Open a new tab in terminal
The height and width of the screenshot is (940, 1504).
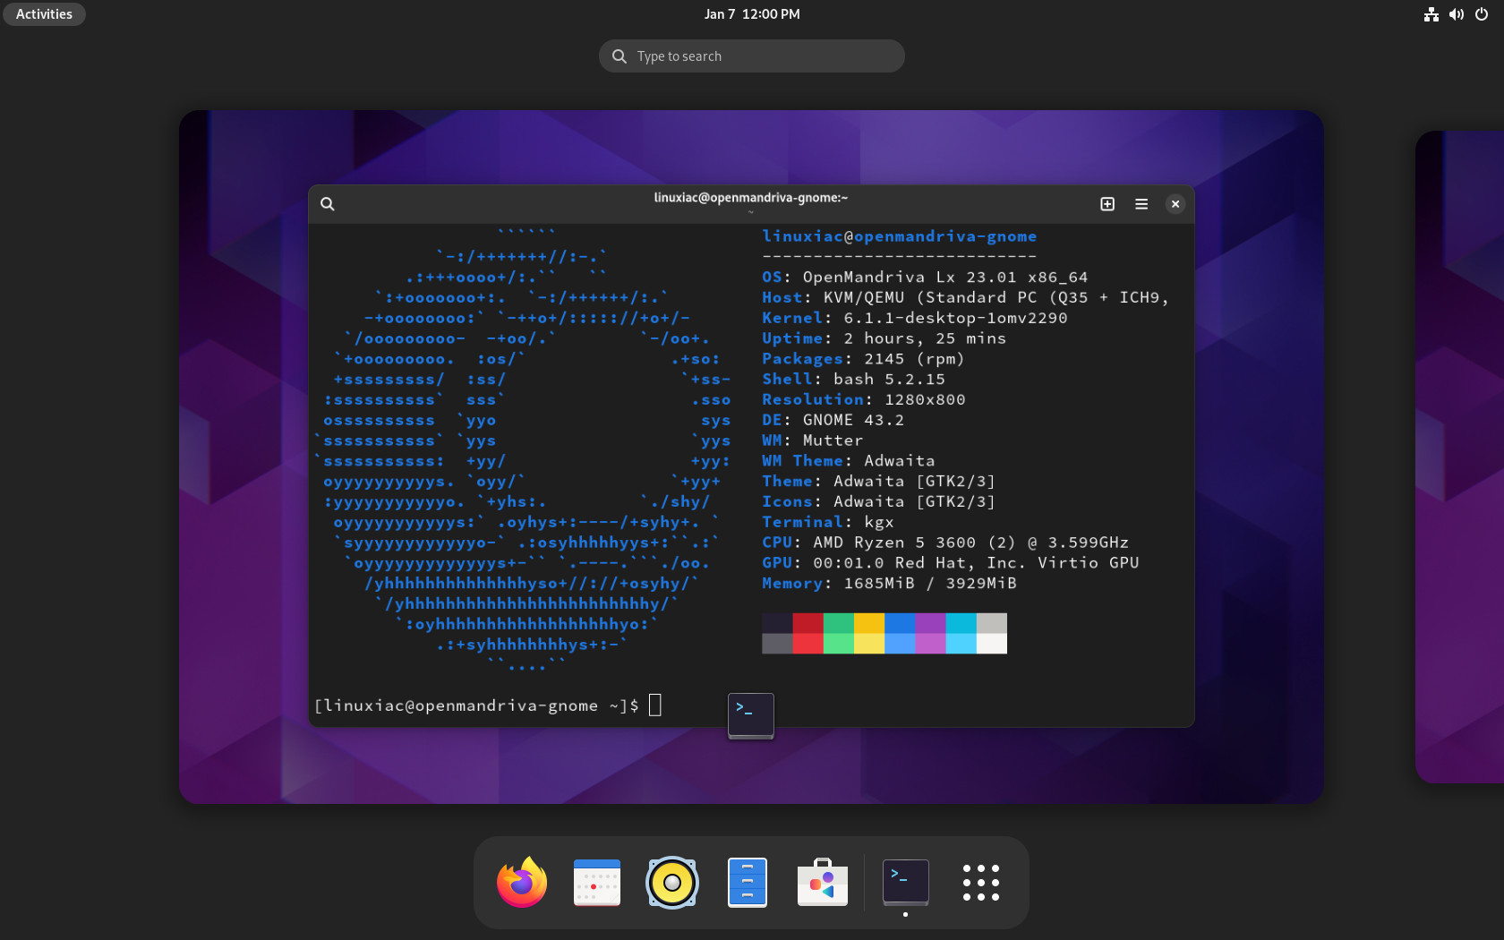pyautogui.click(x=1107, y=204)
